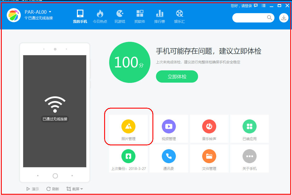This screenshot has width=292, height=195.
Task: Switch to 今日热点 tab
Action: [100, 16]
